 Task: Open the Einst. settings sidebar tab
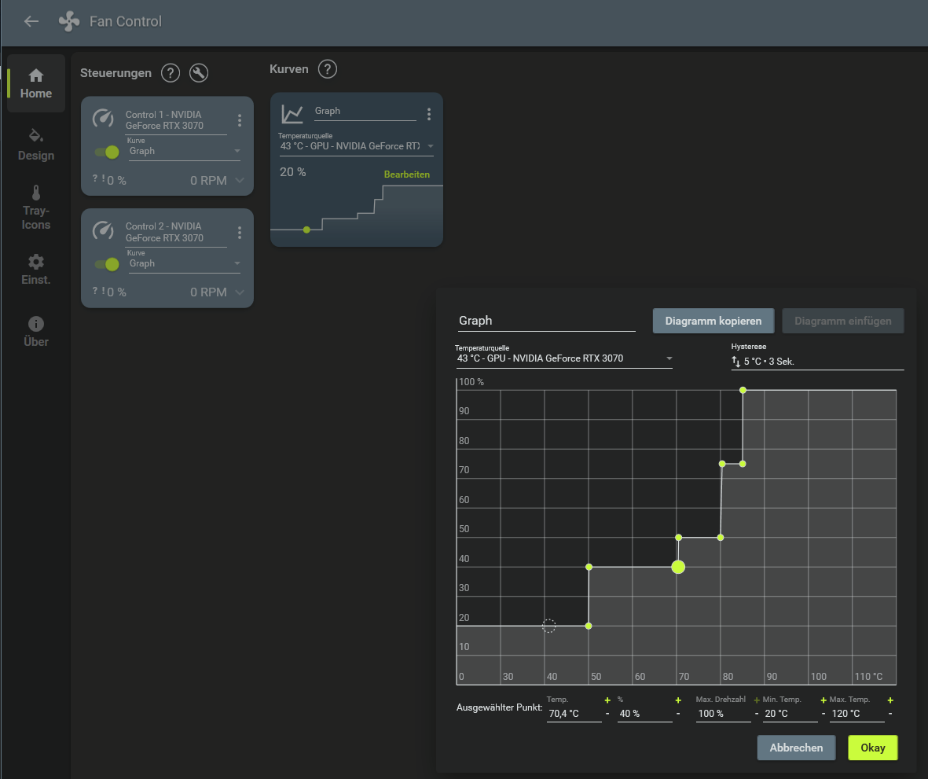[x=36, y=270]
